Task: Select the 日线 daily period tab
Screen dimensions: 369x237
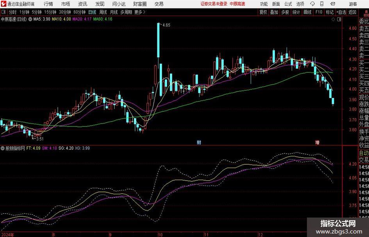Action: [x=92, y=12]
